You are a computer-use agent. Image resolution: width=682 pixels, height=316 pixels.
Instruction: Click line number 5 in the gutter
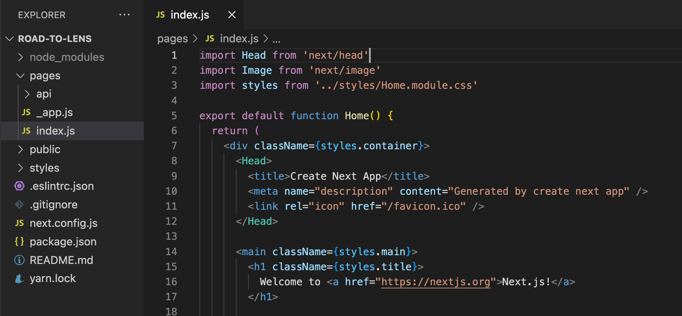coord(174,116)
